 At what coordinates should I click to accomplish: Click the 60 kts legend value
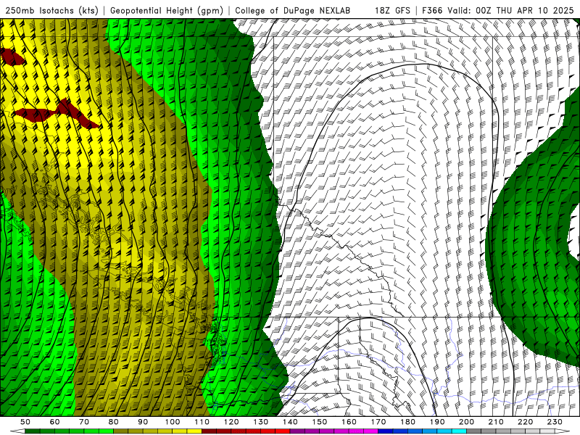[54, 422]
